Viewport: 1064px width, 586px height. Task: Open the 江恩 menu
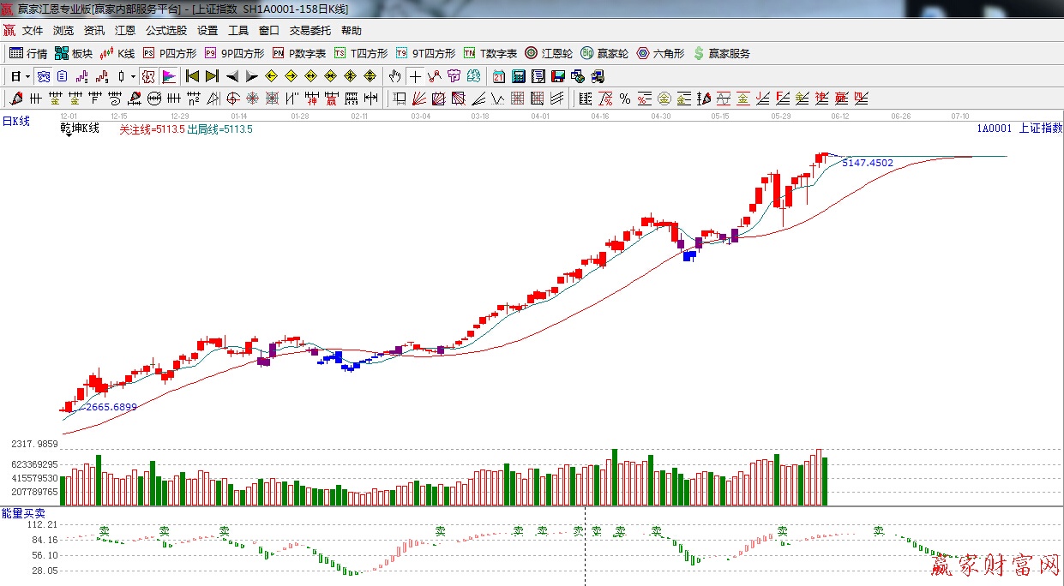point(125,31)
